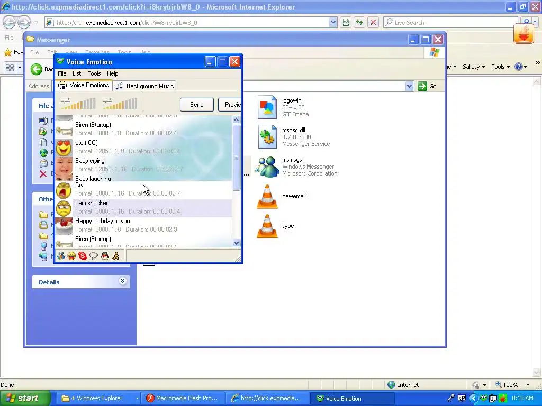
Task: Click the red Stop X in Internet Explorer
Action: pyautogui.click(x=373, y=22)
